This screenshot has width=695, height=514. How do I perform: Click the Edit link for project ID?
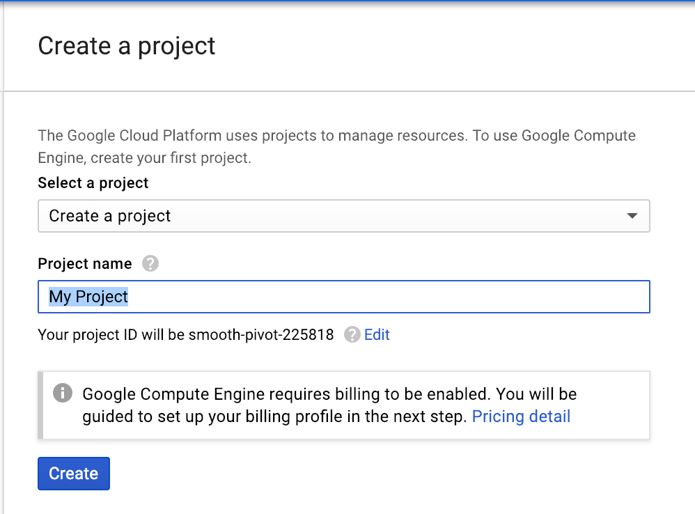click(377, 335)
